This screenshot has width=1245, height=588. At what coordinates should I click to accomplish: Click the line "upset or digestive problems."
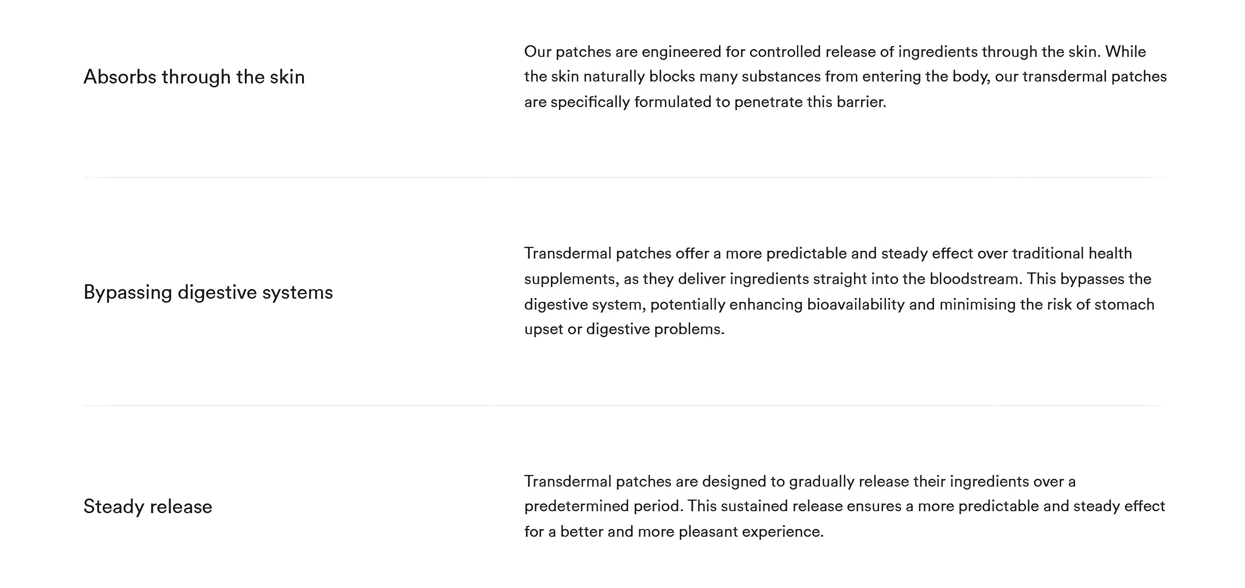[x=624, y=329]
